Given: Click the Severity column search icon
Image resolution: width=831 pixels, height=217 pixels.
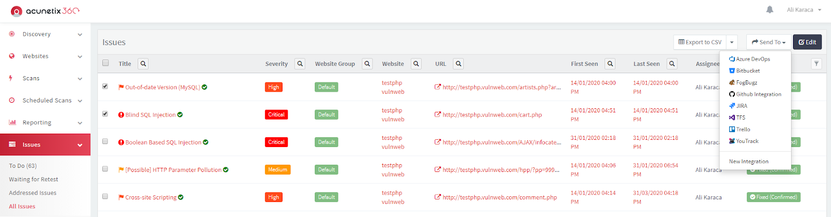Looking at the screenshot, I should click(300, 64).
